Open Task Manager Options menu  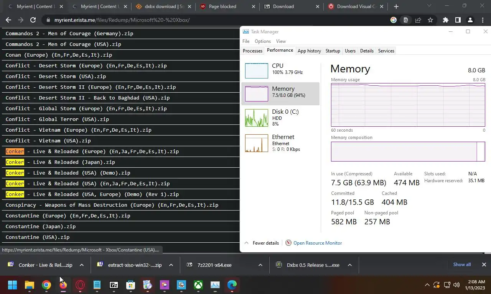click(263, 41)
